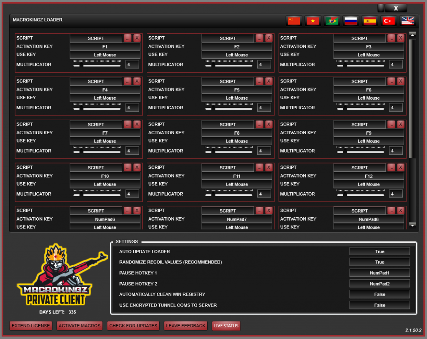
Task: Toggle Auto Update Loader True value
Action: pyautogui.click(x=379, y=251)
